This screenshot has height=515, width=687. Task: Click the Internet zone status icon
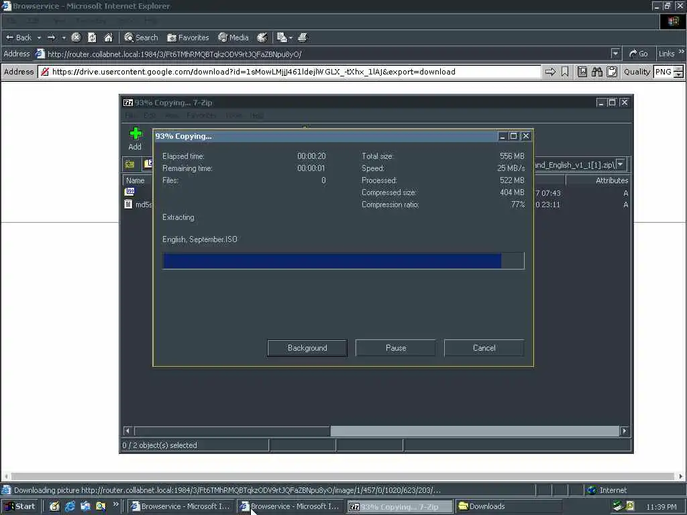[592, 490]
